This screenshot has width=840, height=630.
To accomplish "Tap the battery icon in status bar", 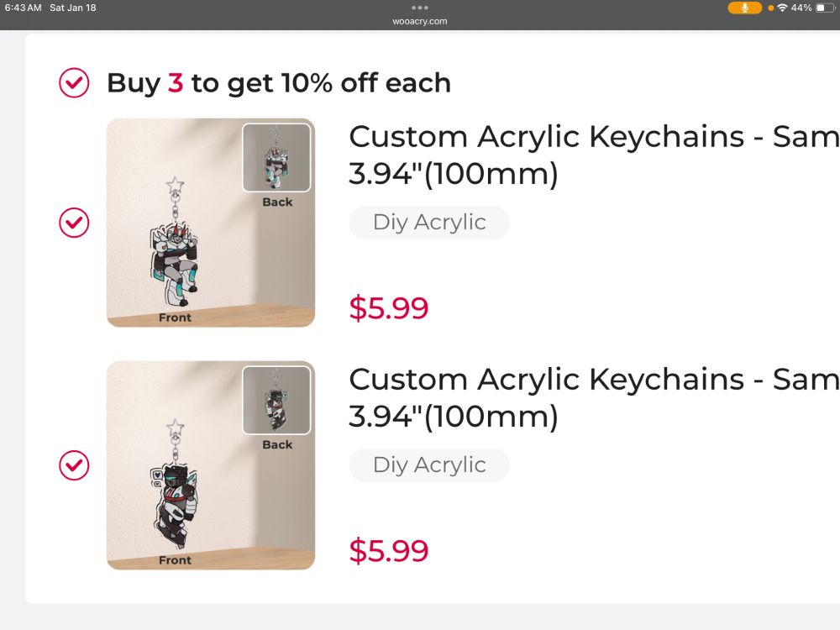I will tap(825, 8).
